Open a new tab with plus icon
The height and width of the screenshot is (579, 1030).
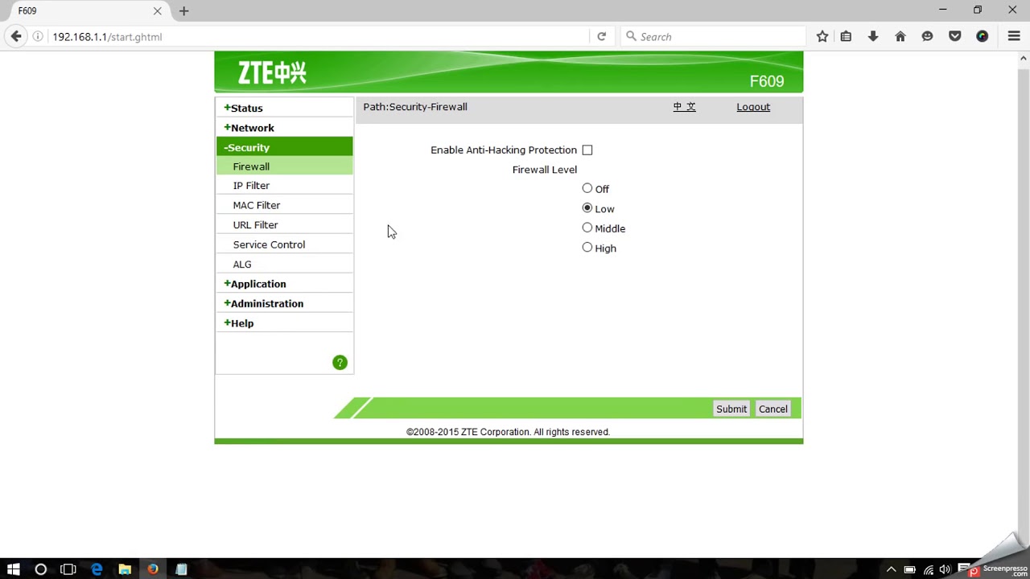183,10
